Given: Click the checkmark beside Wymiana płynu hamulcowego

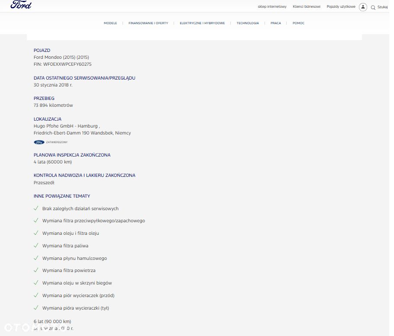Looking at the screenshot, I should [36, 258].
